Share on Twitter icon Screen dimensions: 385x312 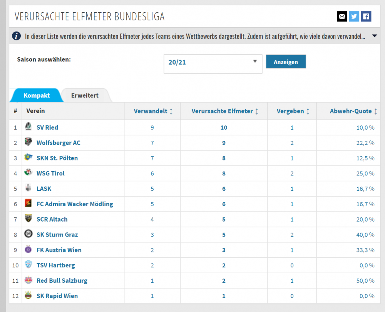point(354,17)
